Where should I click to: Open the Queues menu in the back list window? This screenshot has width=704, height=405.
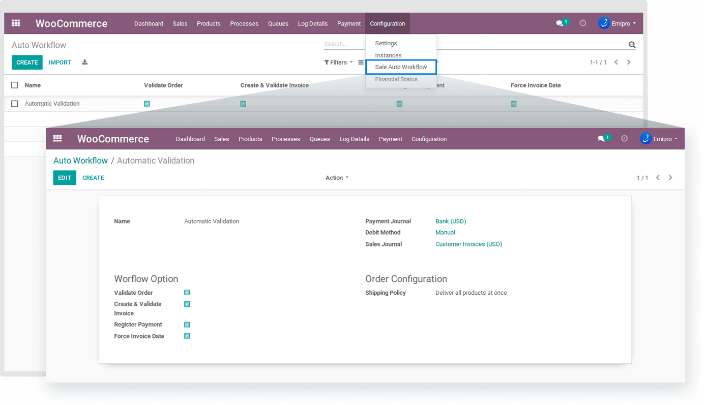(278, 23)
